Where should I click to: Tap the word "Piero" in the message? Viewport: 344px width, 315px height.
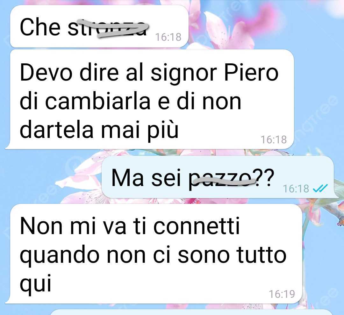click(x=251, y=73)
